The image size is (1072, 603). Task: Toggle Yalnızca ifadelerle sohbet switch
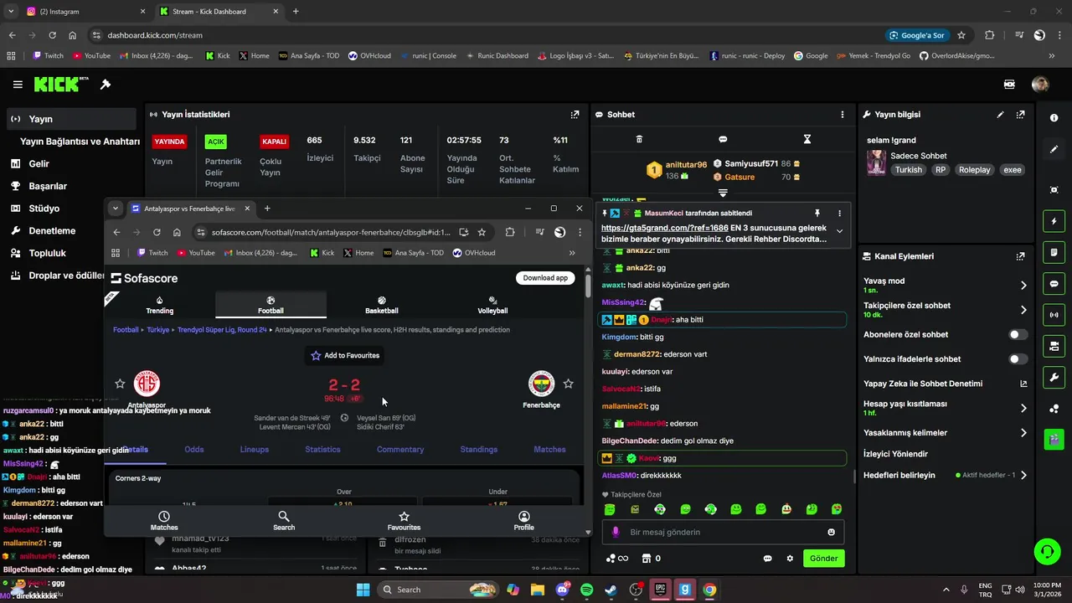pyautogui.click(x=1018, y=359)
